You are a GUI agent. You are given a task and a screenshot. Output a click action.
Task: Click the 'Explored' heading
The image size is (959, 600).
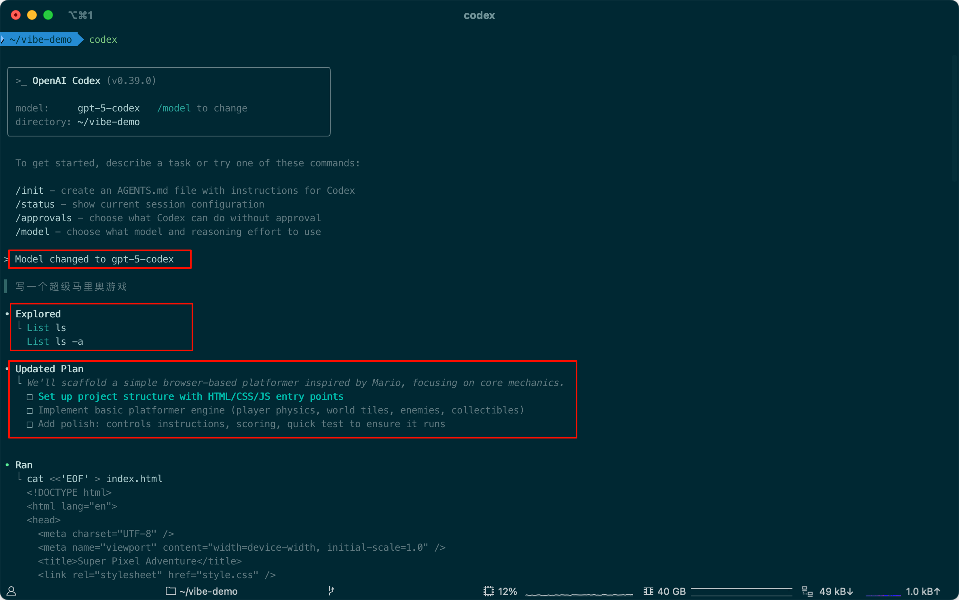tap(38, 314)
